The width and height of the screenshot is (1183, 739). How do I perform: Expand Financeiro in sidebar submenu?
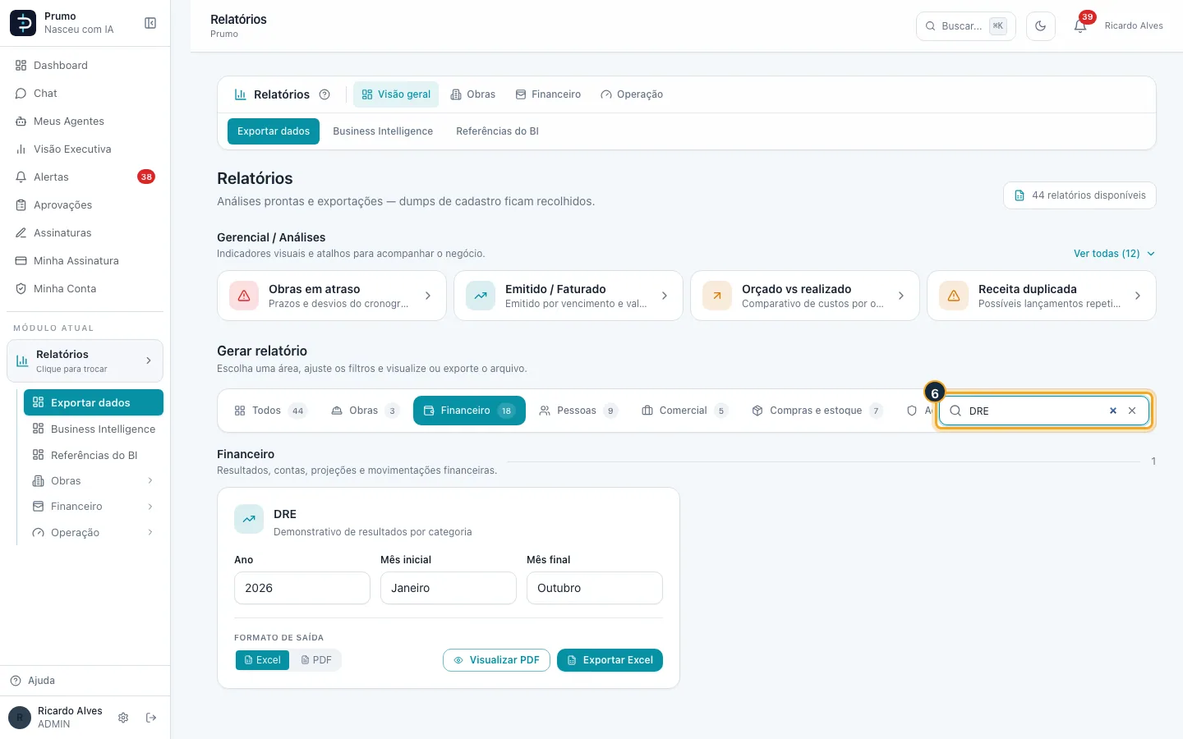coord(94,507)
